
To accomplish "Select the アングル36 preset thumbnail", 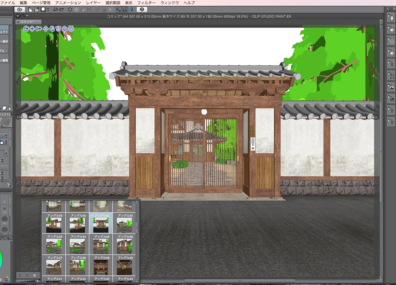I will tap(125, 245).
